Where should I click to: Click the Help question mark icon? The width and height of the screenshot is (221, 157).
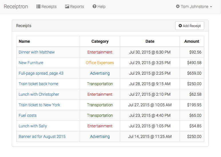(95, 7)
